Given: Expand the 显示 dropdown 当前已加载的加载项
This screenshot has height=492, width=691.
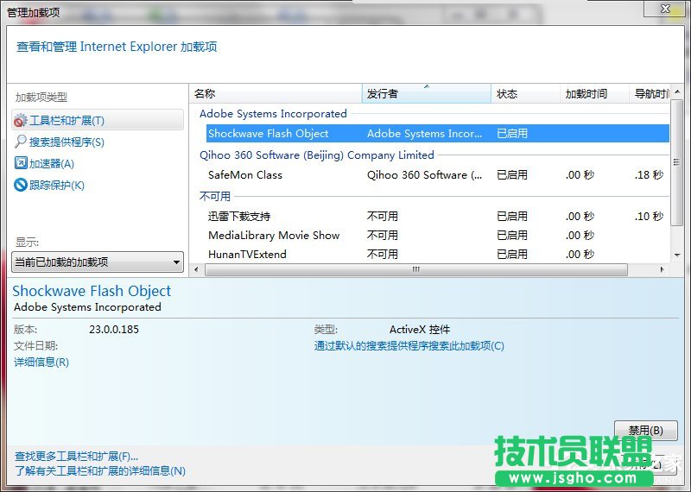Looking at the screenshot, I should point(98,262).
